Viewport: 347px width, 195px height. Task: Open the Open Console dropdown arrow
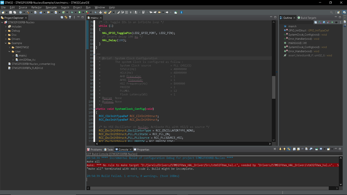coord(332,149)
